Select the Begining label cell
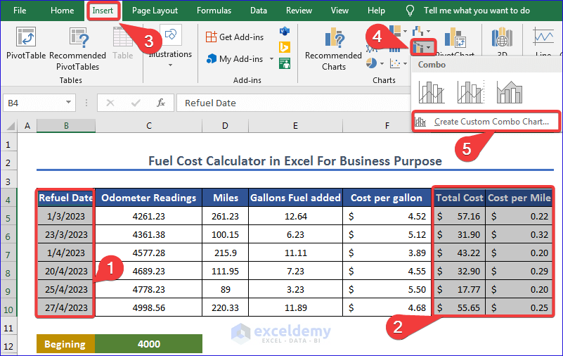This screenshot has height=356, width=563. pos(65,344)
